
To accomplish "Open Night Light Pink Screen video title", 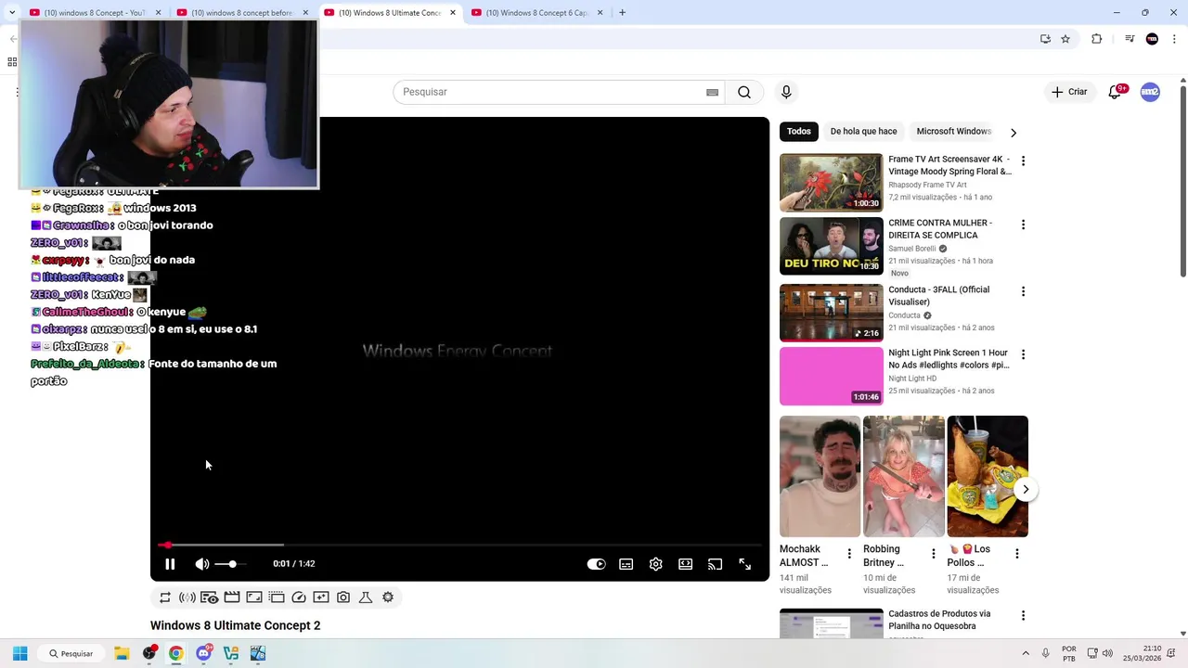I will [949, 359].
